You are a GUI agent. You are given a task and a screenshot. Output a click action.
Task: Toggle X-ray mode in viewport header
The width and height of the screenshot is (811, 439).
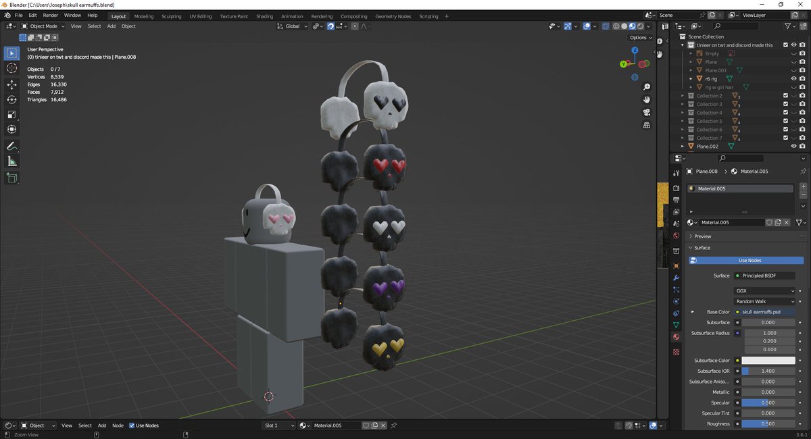(x=606, y=26)
